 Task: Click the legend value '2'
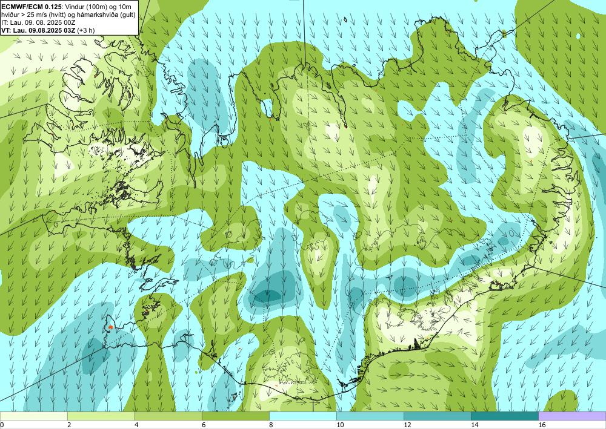[69, 425]
